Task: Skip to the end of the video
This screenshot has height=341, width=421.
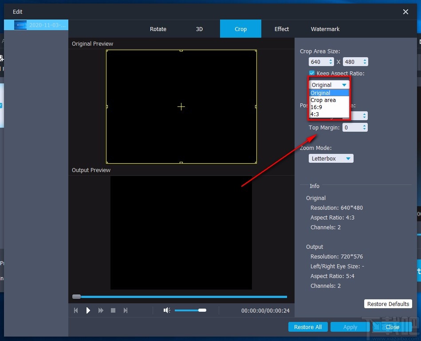Action: click(126, 310)
